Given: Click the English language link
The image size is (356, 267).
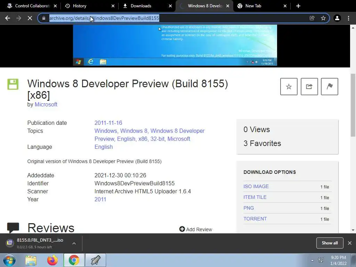Looking at the screenshot, I should pyautogui.click(x=104, y=147).
